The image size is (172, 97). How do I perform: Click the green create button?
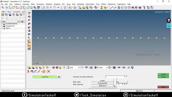(x=163, y=74)
